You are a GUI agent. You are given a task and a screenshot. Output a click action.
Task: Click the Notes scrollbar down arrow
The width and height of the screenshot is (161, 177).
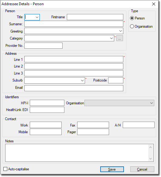coord(150,158)
